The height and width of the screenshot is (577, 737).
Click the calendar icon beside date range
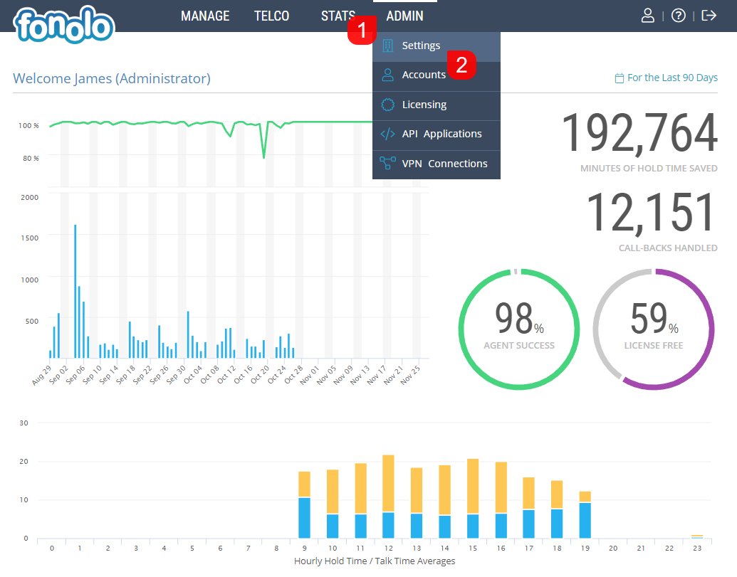[620, 78]
